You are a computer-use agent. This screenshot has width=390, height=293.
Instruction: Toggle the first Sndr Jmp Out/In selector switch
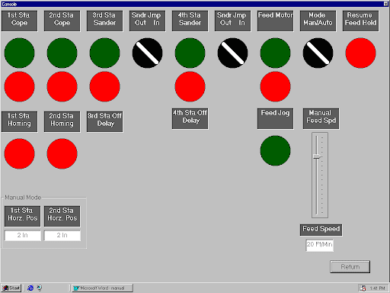click(147, 53)
